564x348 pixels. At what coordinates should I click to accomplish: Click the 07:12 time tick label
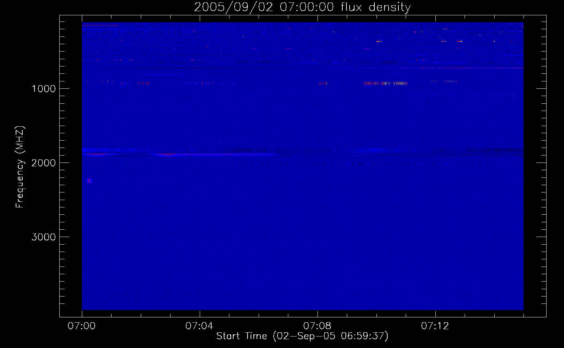point(435,326)
